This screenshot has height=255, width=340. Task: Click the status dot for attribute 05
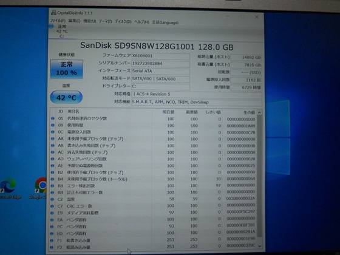click(53, 118)
